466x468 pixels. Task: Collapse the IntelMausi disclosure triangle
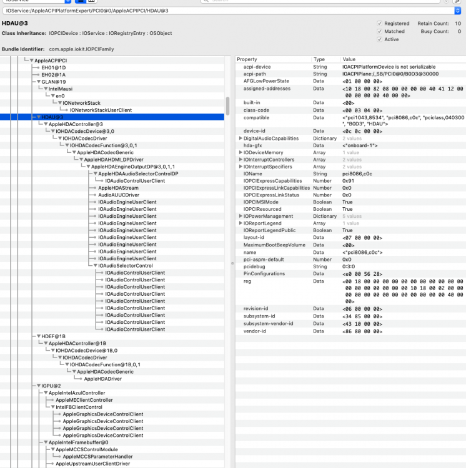46,89
